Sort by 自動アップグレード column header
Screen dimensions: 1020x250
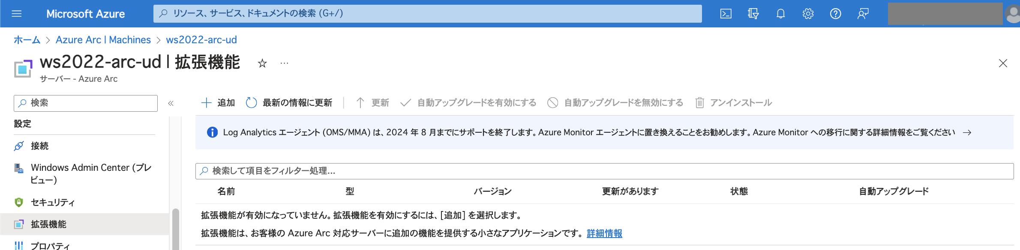click(x=894, y=191)
